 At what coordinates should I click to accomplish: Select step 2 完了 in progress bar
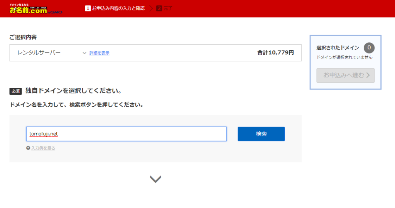point(164,8)
